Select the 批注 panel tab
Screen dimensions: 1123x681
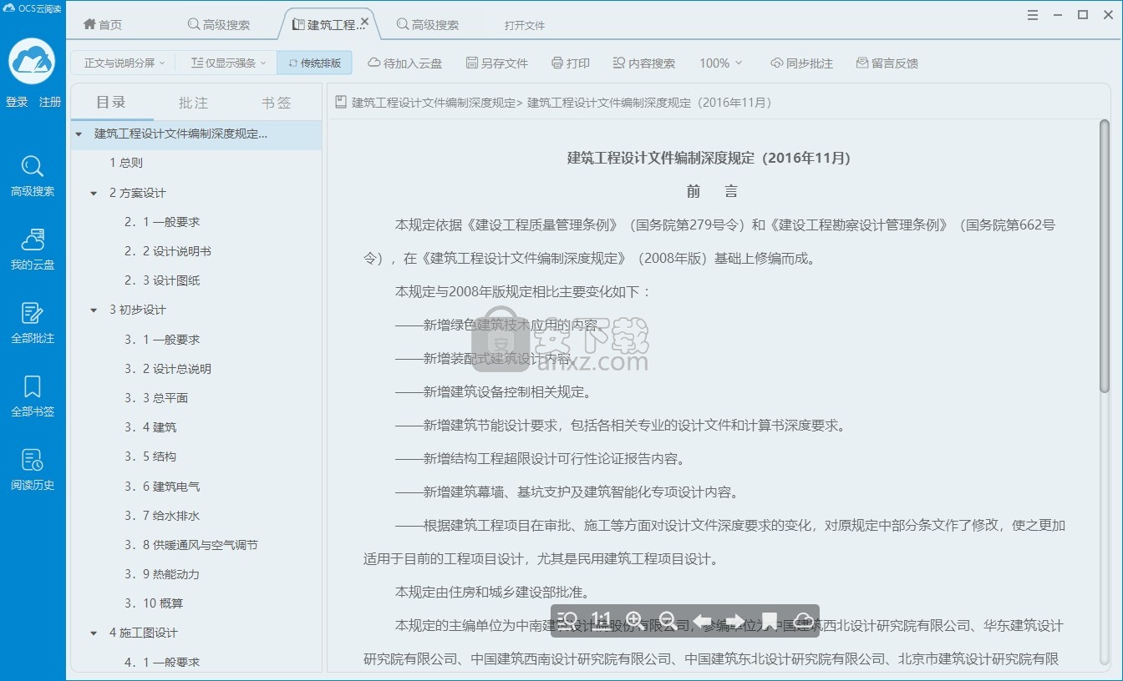point(193,103)
